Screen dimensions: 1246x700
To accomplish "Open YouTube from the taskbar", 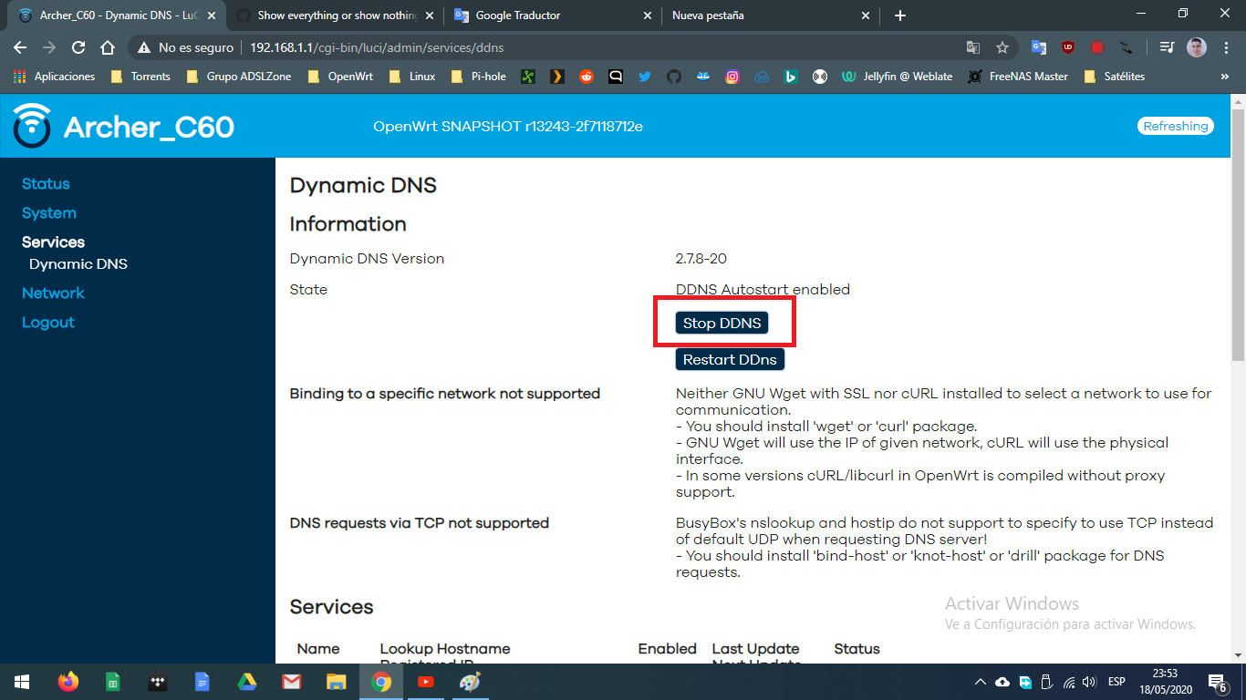I will tap(425, 682).
